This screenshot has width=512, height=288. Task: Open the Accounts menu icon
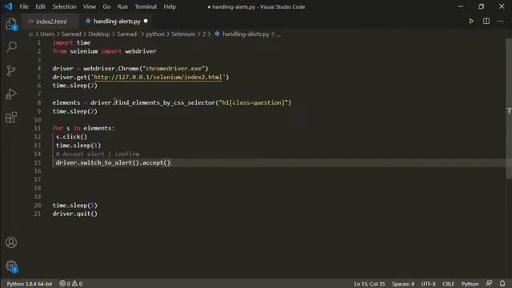[x=11, y=242]
